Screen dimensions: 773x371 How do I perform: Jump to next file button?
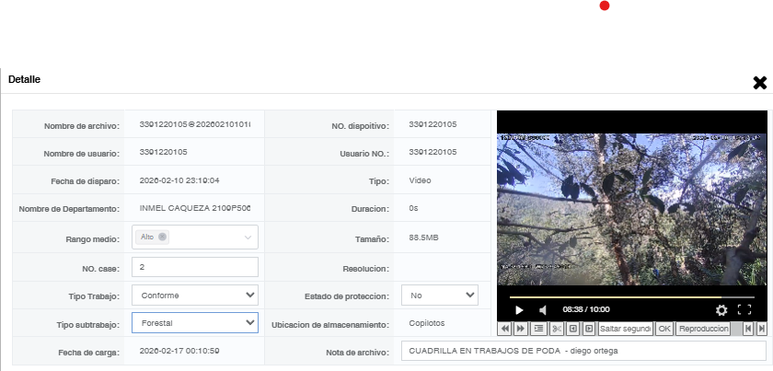[761, 329]
